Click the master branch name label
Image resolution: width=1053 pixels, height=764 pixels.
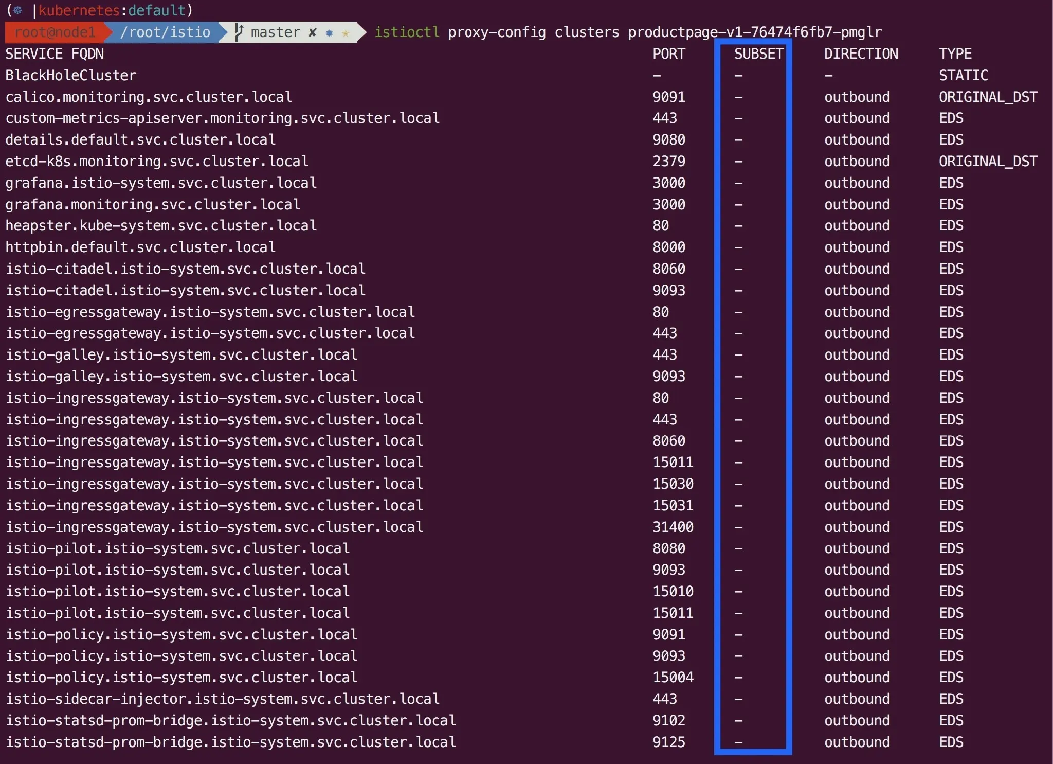pyautogui.click(x=275, y=32)
